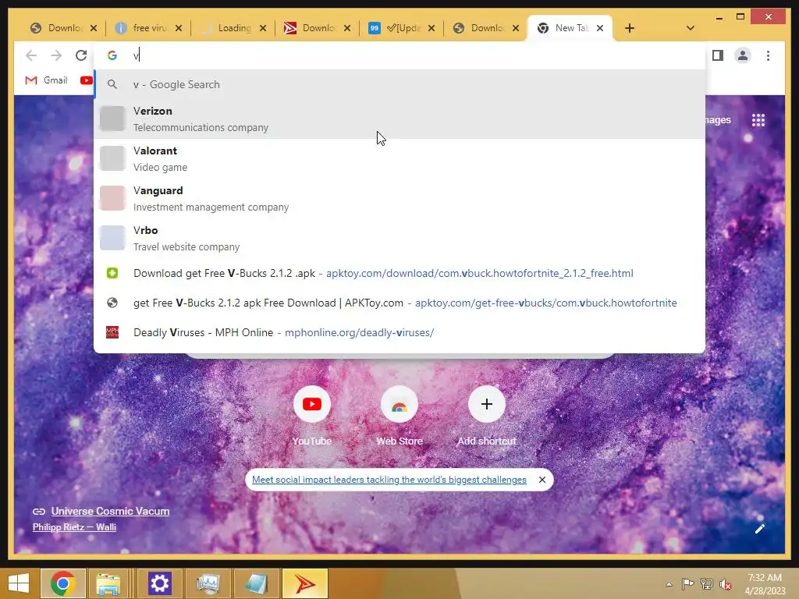799x599 pixels.
Task: Select the Vanguard suggestion
Action: click(399, 198)
